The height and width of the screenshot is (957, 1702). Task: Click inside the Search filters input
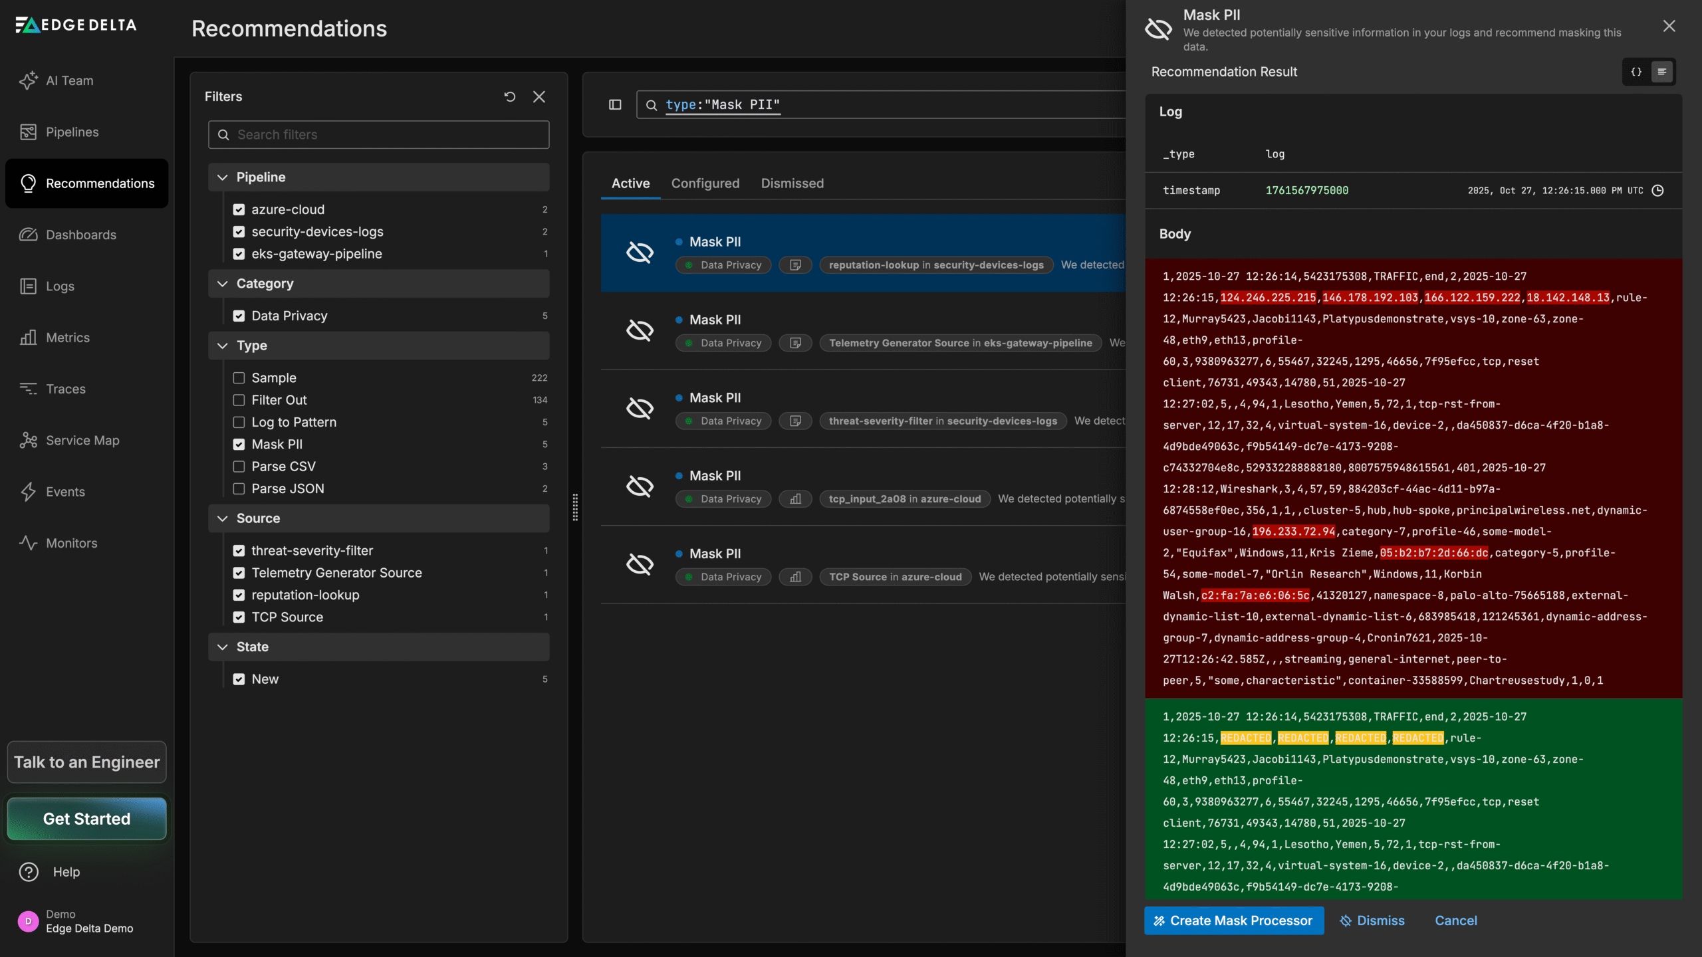(378, 134)
